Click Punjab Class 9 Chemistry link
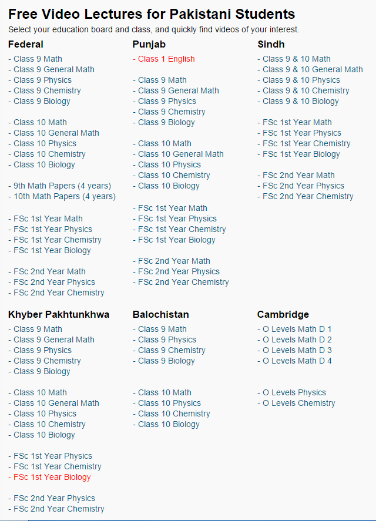 (x=172, y=112)
